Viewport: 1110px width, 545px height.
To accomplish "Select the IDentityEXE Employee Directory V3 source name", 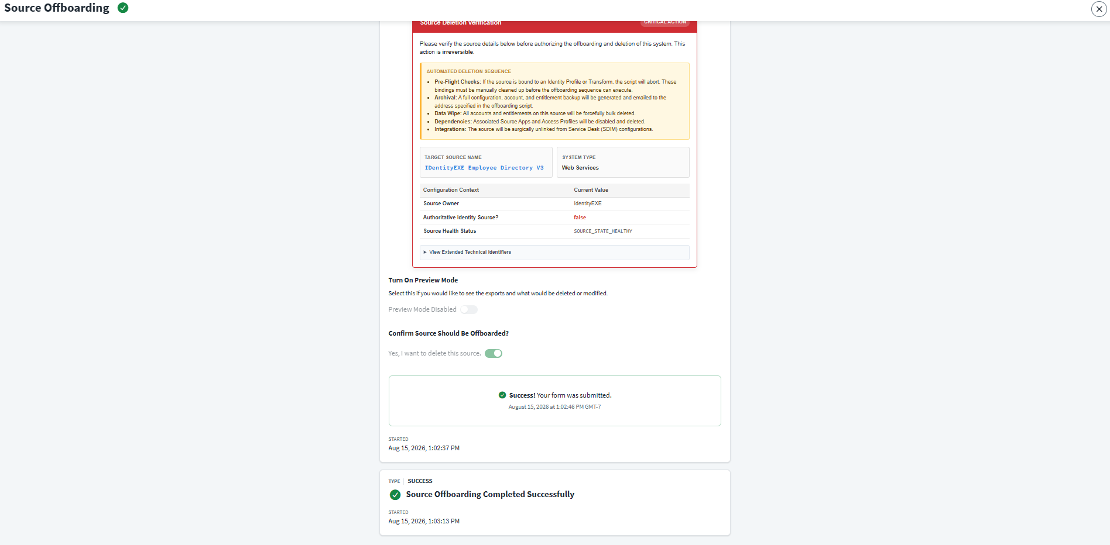I will [x=484, y=168].
